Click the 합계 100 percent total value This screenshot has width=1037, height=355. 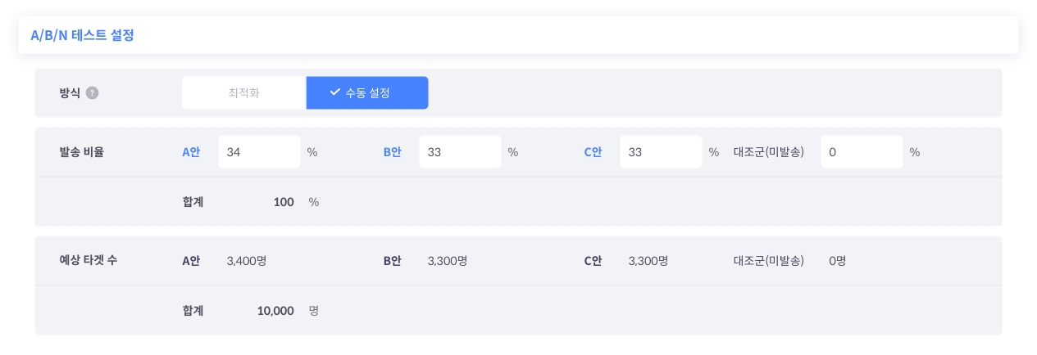pyautogui.click(x=284, y=202)
